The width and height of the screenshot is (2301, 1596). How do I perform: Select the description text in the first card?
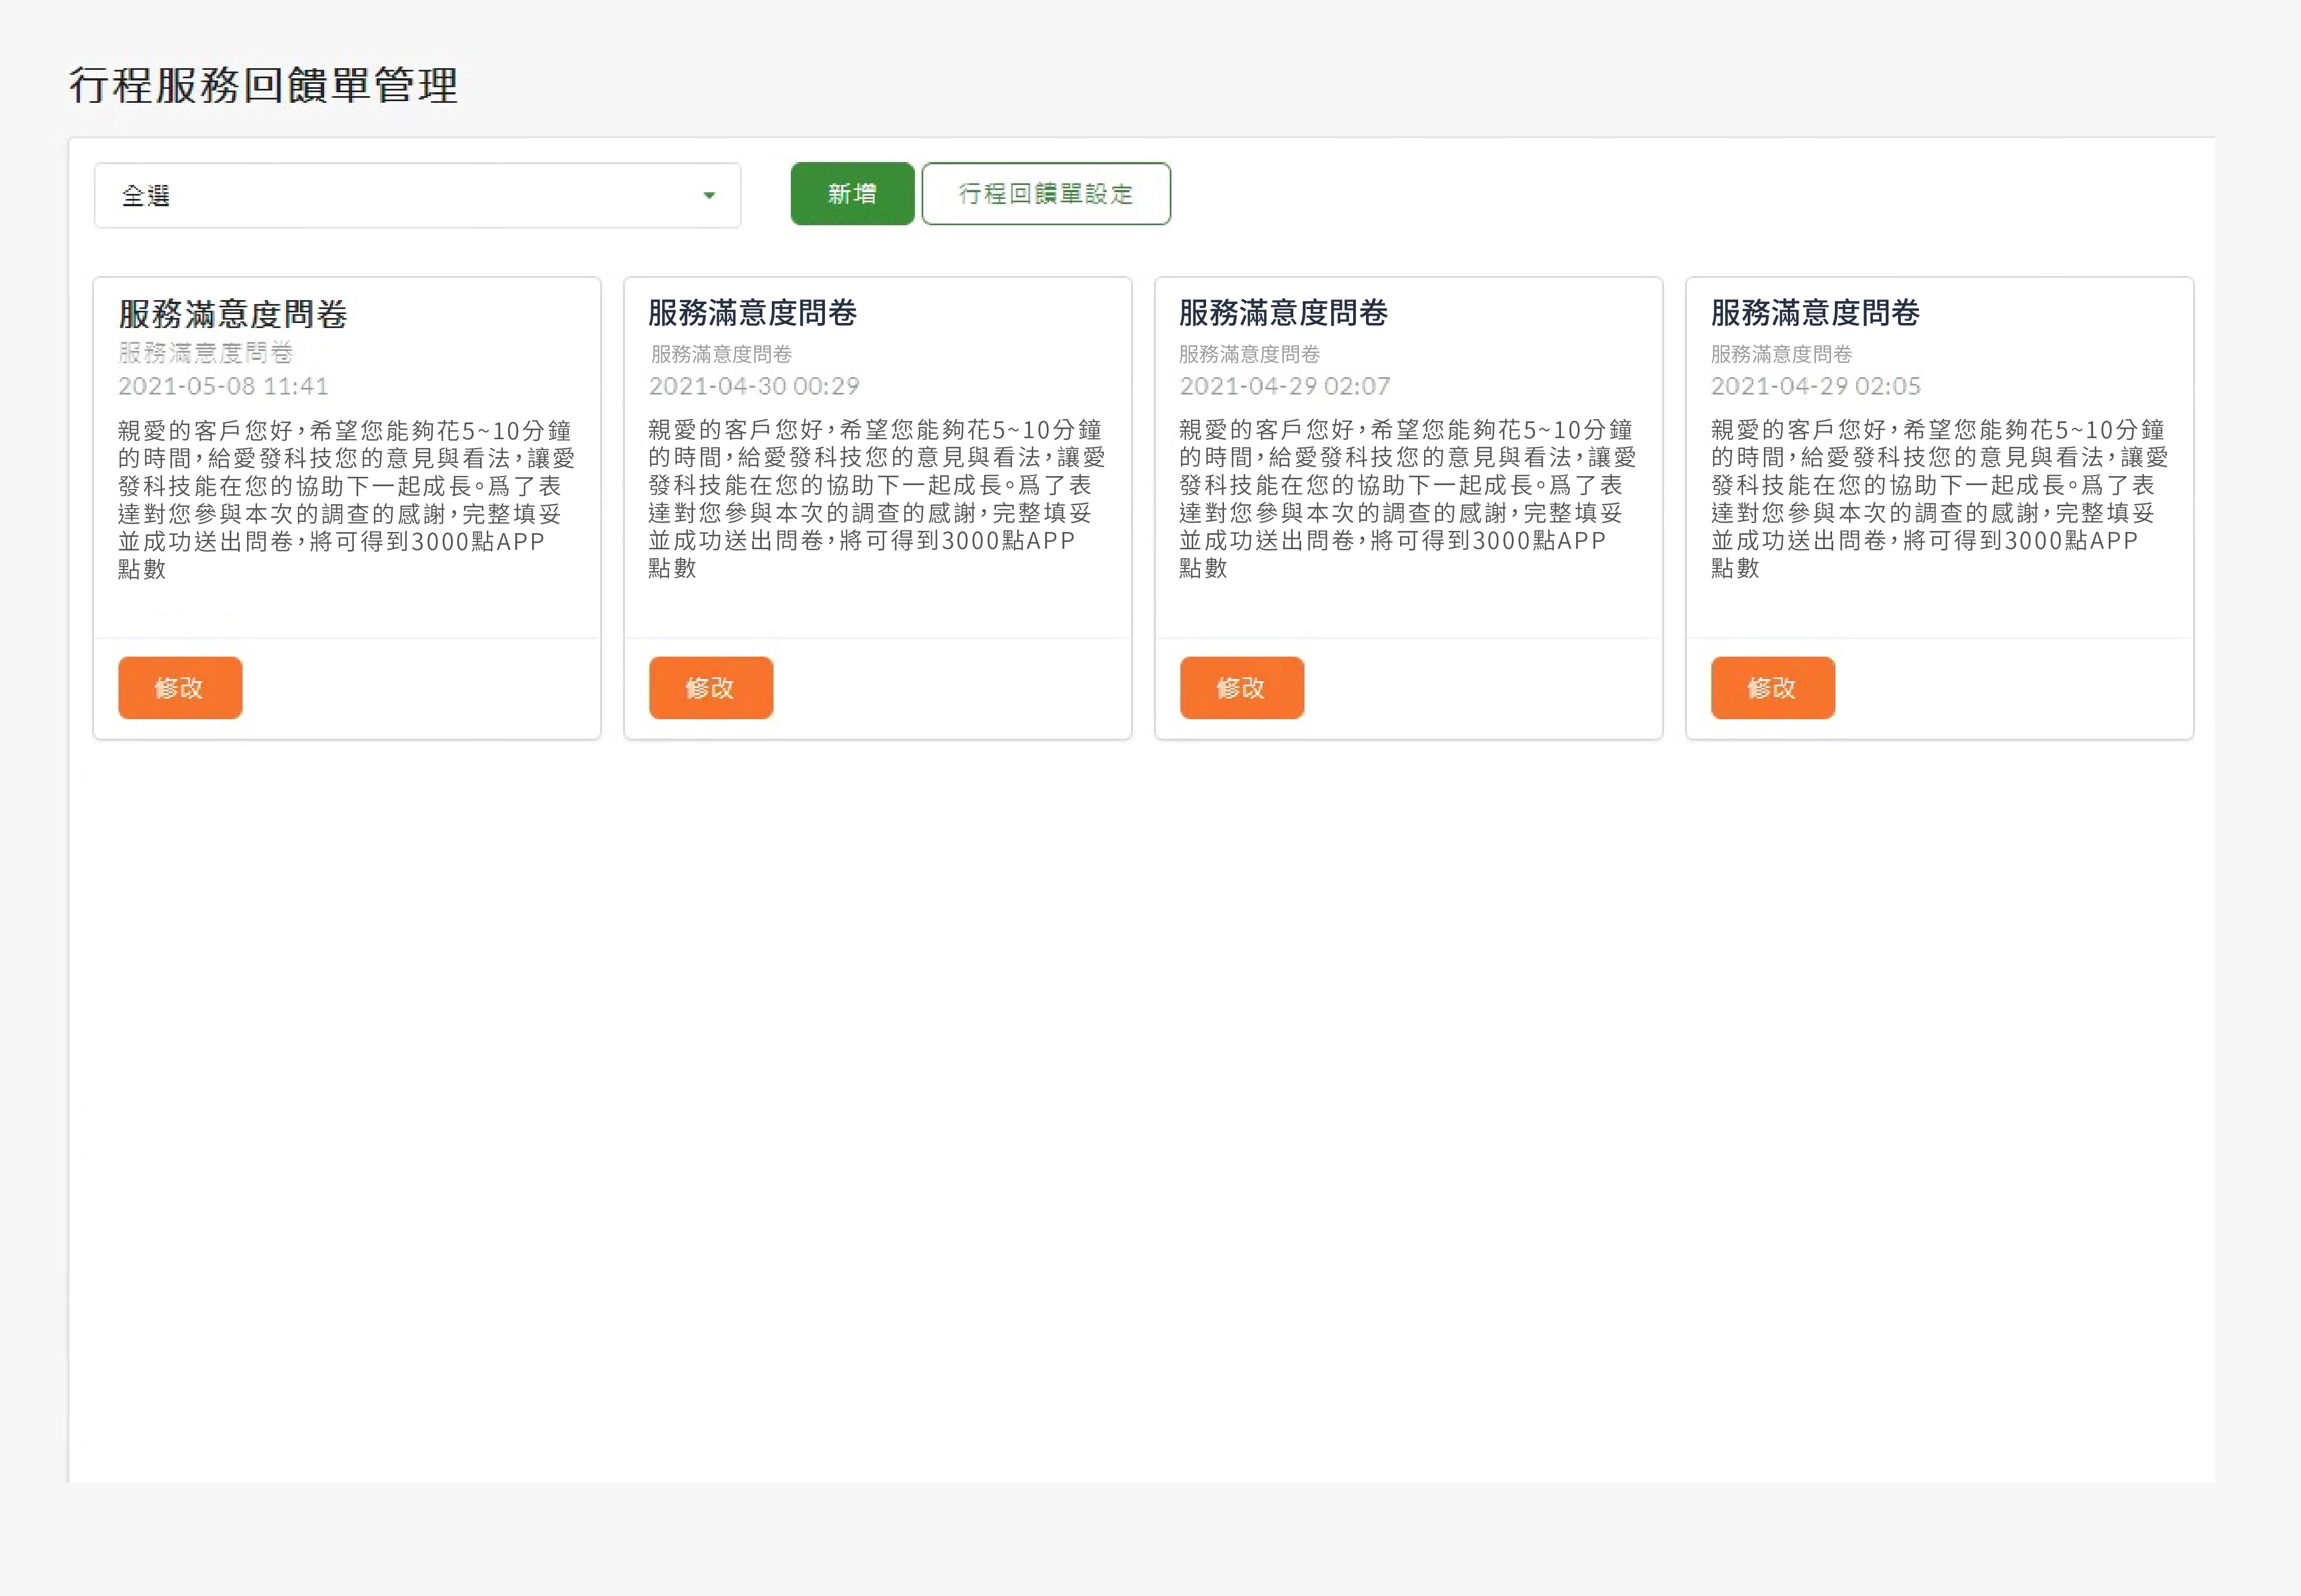click(x=345, y=500)
